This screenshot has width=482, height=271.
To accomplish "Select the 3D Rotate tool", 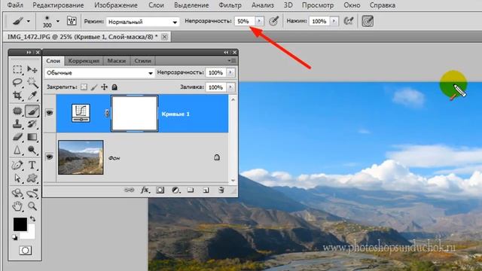I will tap(17, 193).
